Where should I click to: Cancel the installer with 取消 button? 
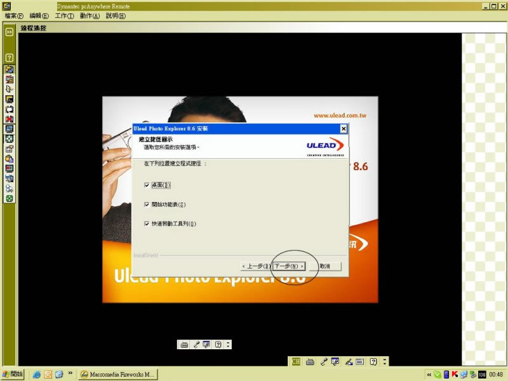coord(325,266)
